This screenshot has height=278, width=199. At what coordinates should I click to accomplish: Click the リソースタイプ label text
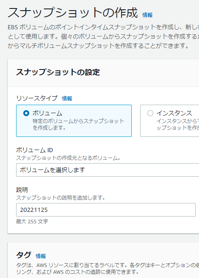[x=37, y=98]
